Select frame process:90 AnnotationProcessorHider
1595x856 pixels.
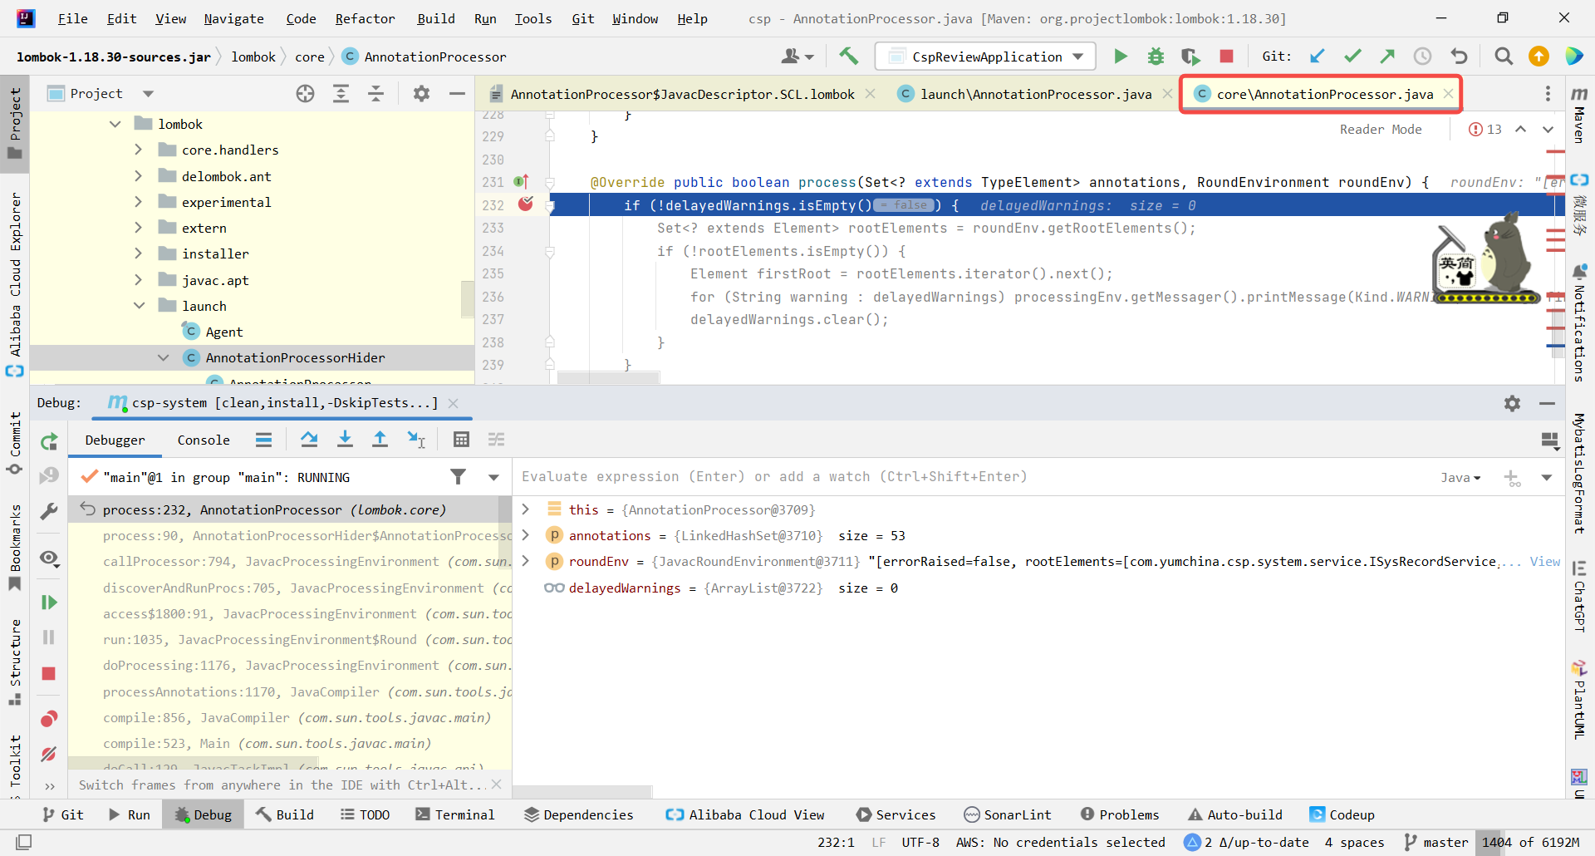point(290,536)
